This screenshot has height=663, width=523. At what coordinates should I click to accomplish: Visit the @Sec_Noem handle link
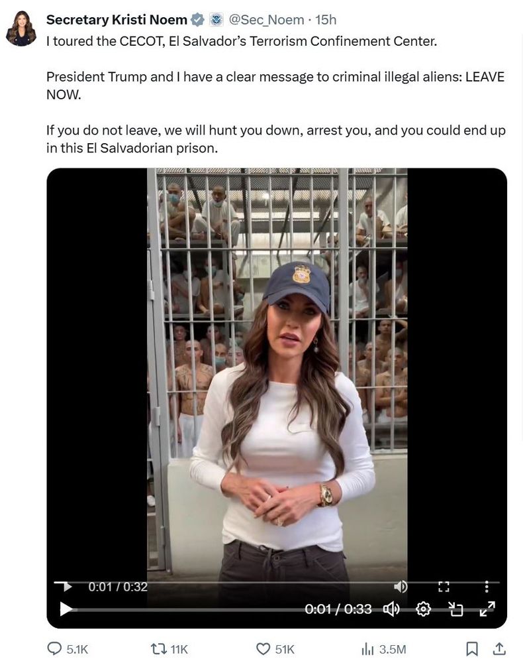click(266, 19)
